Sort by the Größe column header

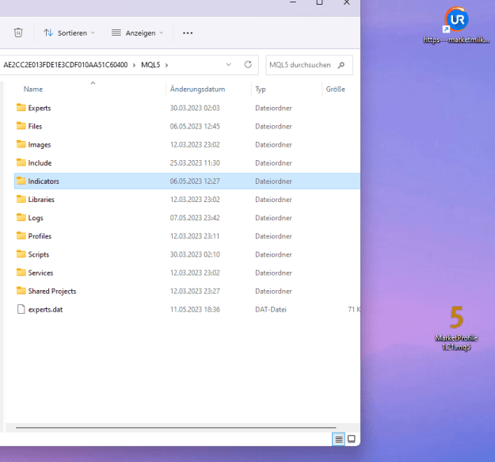335,90
